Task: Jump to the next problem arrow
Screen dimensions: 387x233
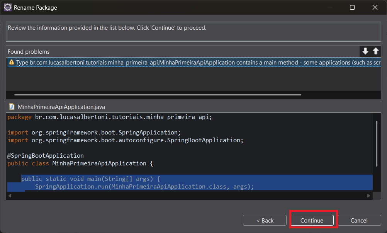Action: 365,51
